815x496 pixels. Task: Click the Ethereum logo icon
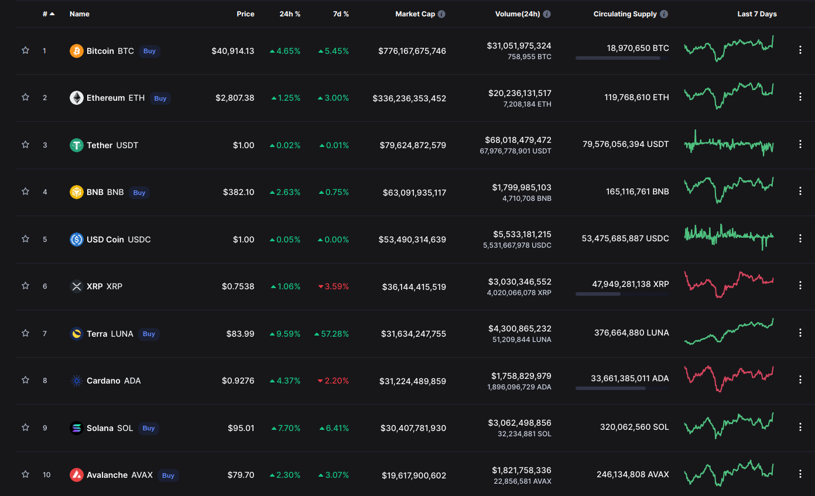(x=77, y=98)
